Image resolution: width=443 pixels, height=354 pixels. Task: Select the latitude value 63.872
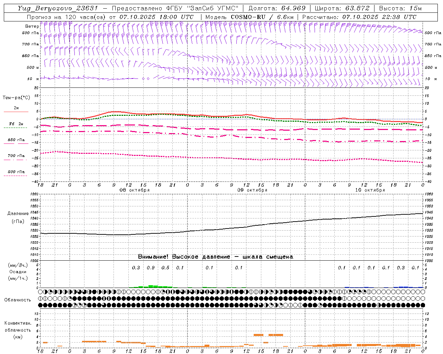click(358, 8)
